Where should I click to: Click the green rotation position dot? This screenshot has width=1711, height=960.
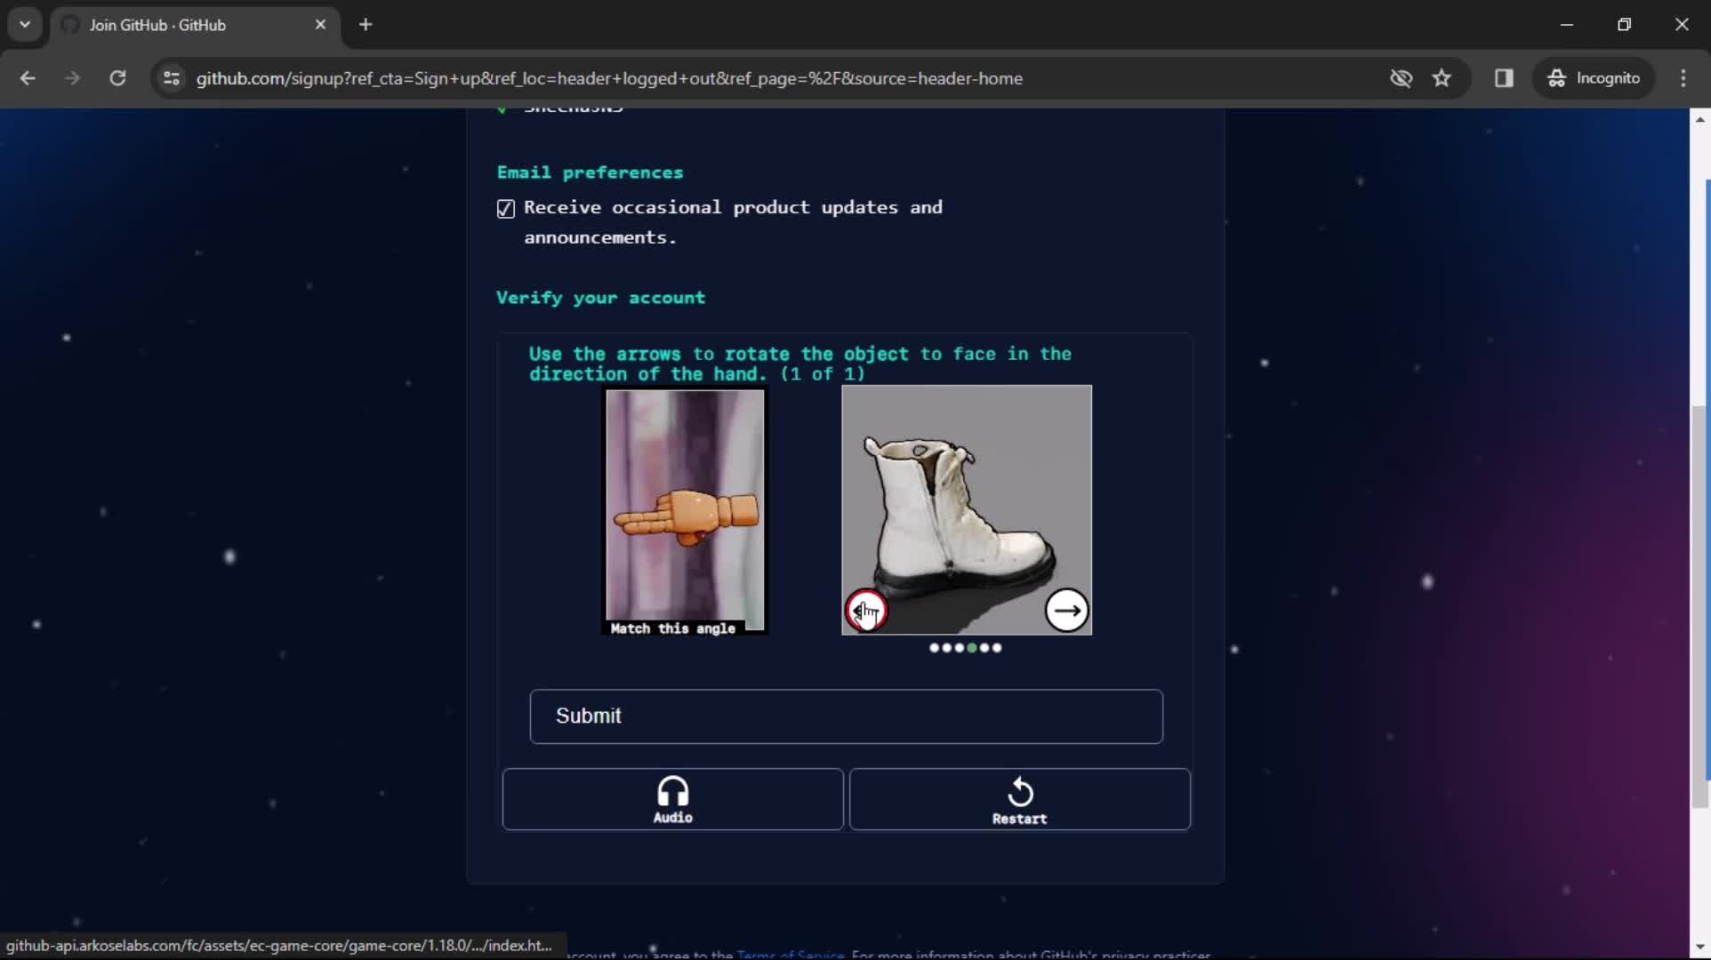coord(972,648)
